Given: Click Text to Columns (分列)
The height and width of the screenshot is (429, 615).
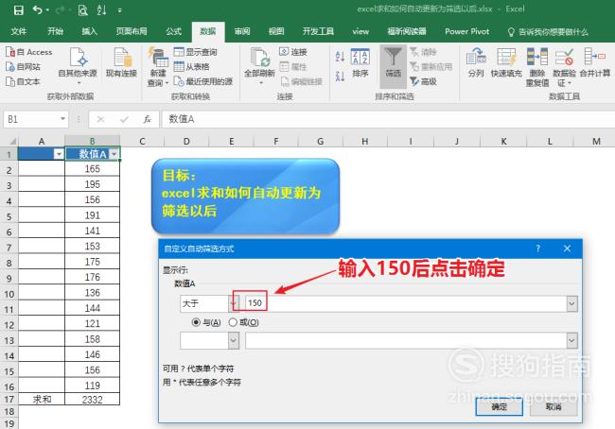Looking at the screenshot, I should tap(476, 62).
